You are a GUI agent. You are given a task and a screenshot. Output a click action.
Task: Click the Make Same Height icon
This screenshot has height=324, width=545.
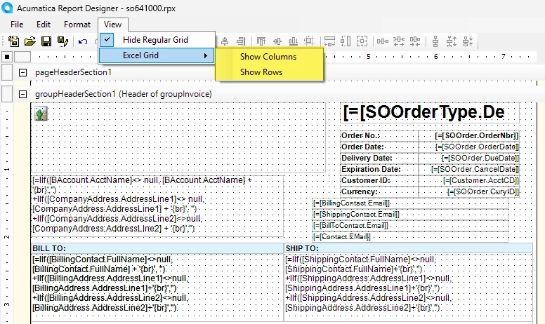click(x=346, y=41)
